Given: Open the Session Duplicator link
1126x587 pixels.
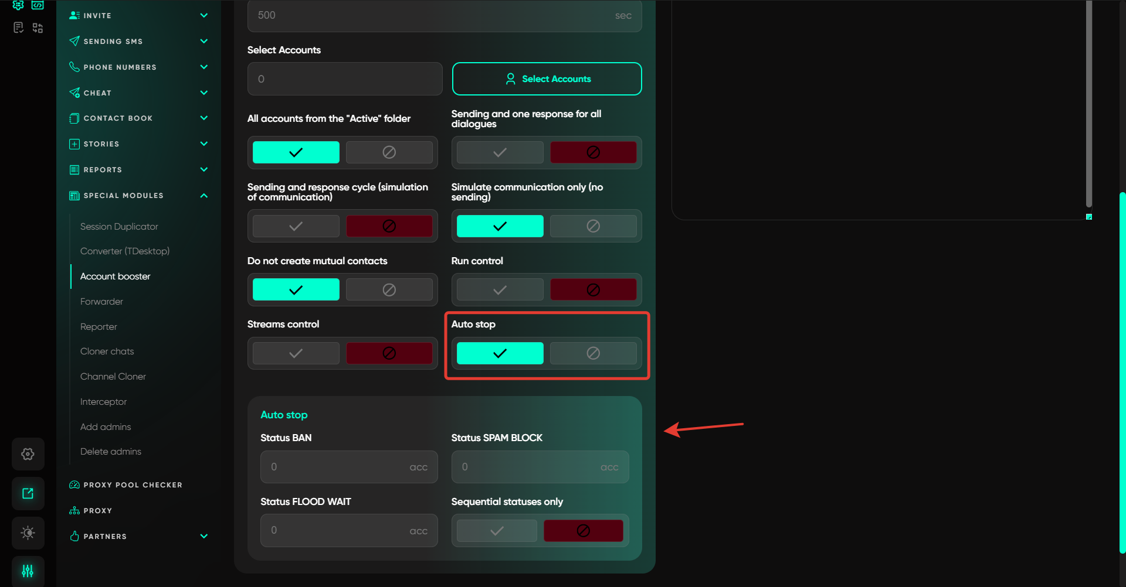Looking at the screenshot, I should point(119,227).
